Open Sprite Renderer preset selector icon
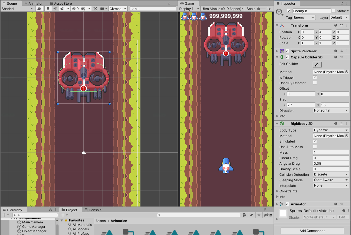This screenshot has height=235, width=351. click(342, 51)
